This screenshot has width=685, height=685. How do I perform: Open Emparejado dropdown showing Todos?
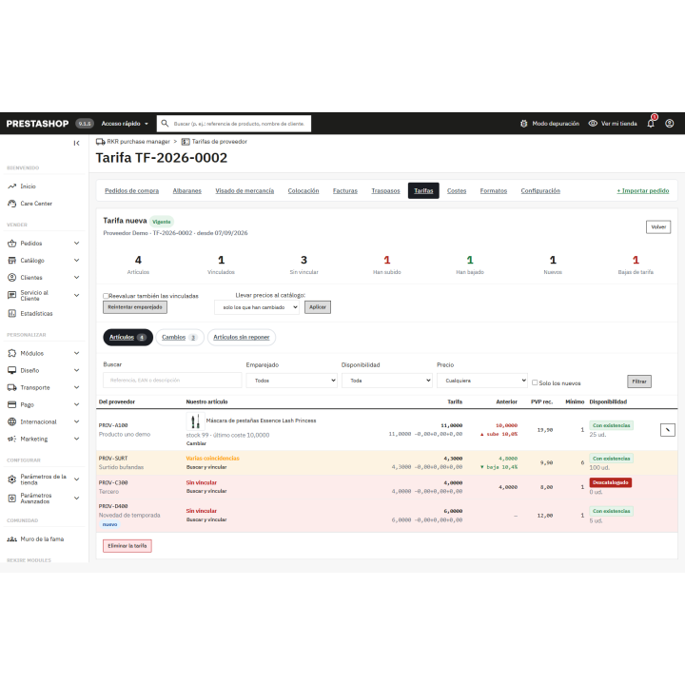[x=291, y=381]
